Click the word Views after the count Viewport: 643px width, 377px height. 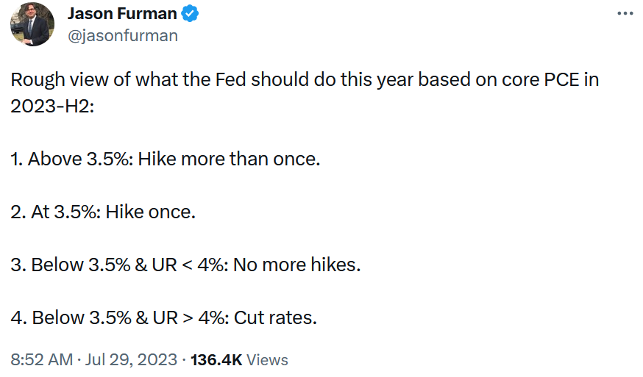click(267, 359)
